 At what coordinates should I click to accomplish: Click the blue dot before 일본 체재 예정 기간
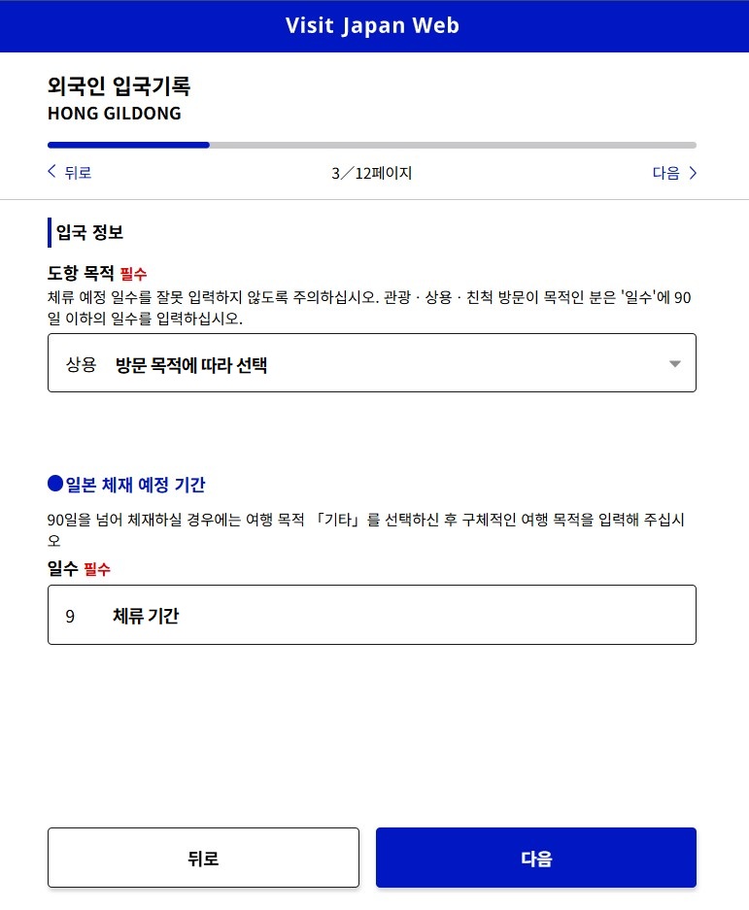[55, 483]
